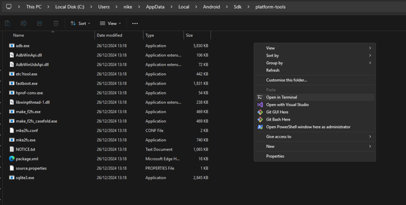The height and width of the screenshot is (205, 406).
Task: Click the Microsoft Edge icon beside package.xml
Action: click(12, 159)
